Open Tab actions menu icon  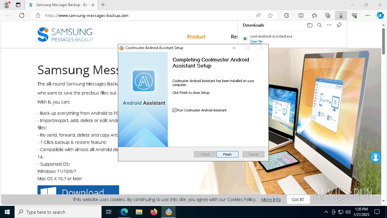(x=18, y=5)
